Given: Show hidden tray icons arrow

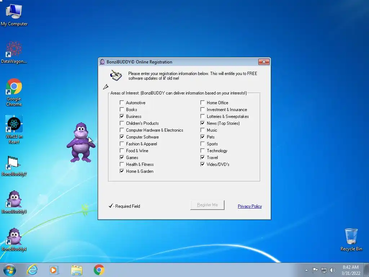Looking at the screenshot, I should pyautogui.click(x=306, y=270).
